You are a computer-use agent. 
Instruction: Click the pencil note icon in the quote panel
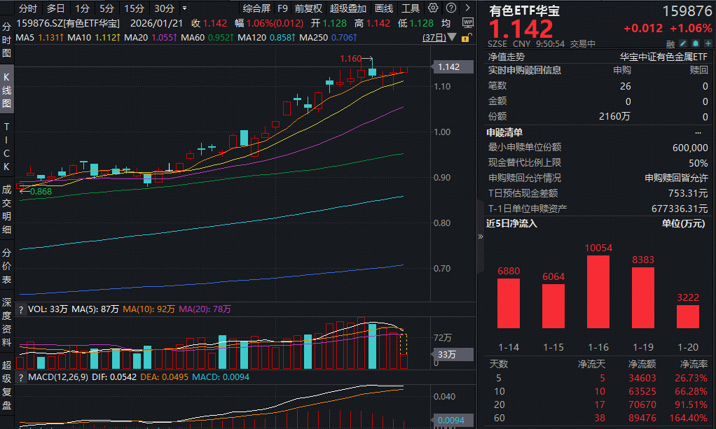(682, 43)
